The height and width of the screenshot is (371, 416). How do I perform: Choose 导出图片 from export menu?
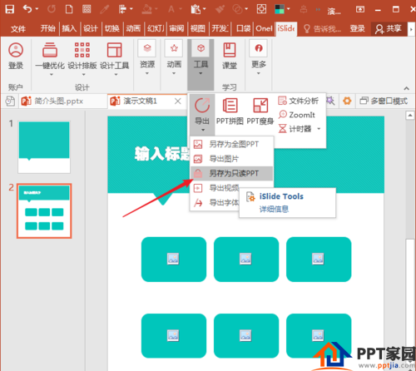pyautogui.click(x=231, y=159)
